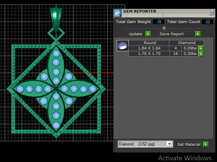Click the green arrow beside Set Material
Image resolution: width=217 pixels, height=162 pixels.
point(206,144)
